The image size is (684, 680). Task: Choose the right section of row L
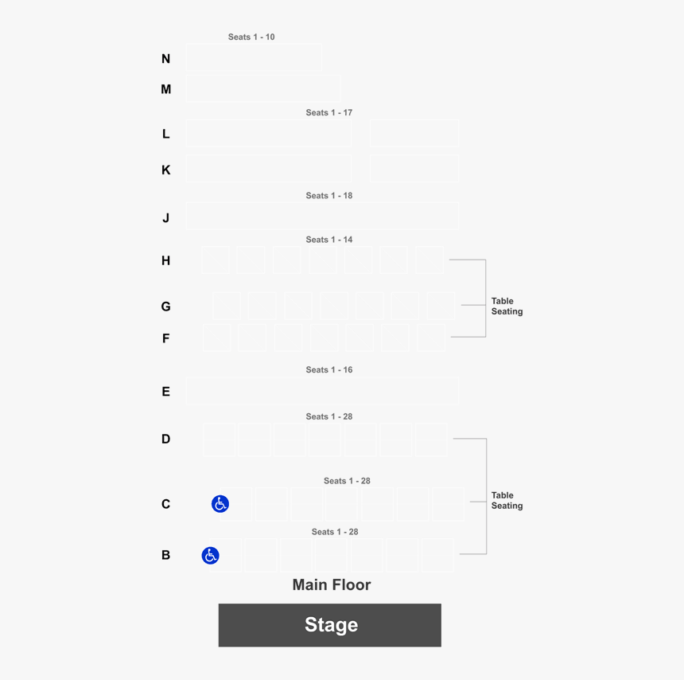click(x=414, y=133)
